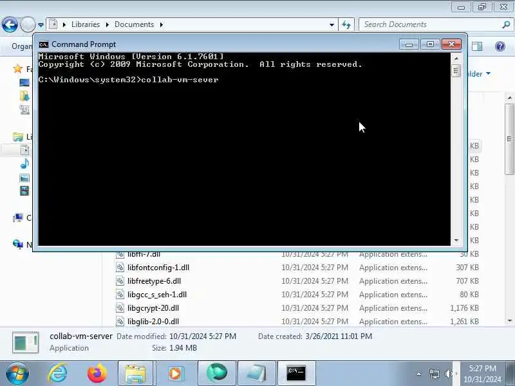Select Downloads icon under Favorites
The width and height of the screenshot is (515, 386).
pos(24,96)
